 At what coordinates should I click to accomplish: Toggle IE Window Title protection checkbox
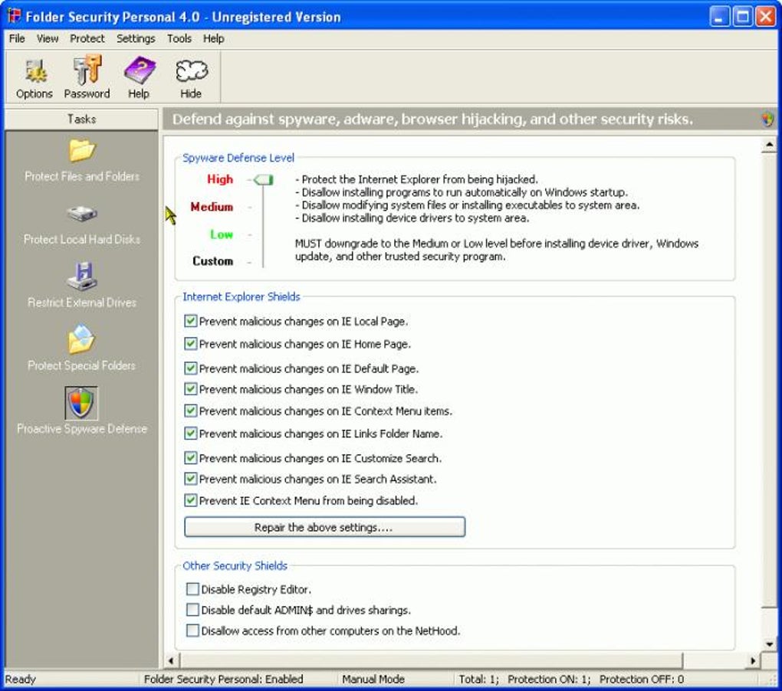(x=190, y=388)
